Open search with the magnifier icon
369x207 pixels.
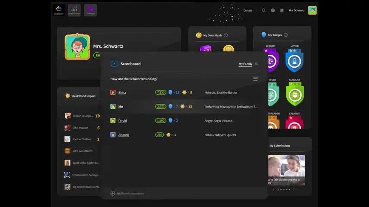click(264, 10)
